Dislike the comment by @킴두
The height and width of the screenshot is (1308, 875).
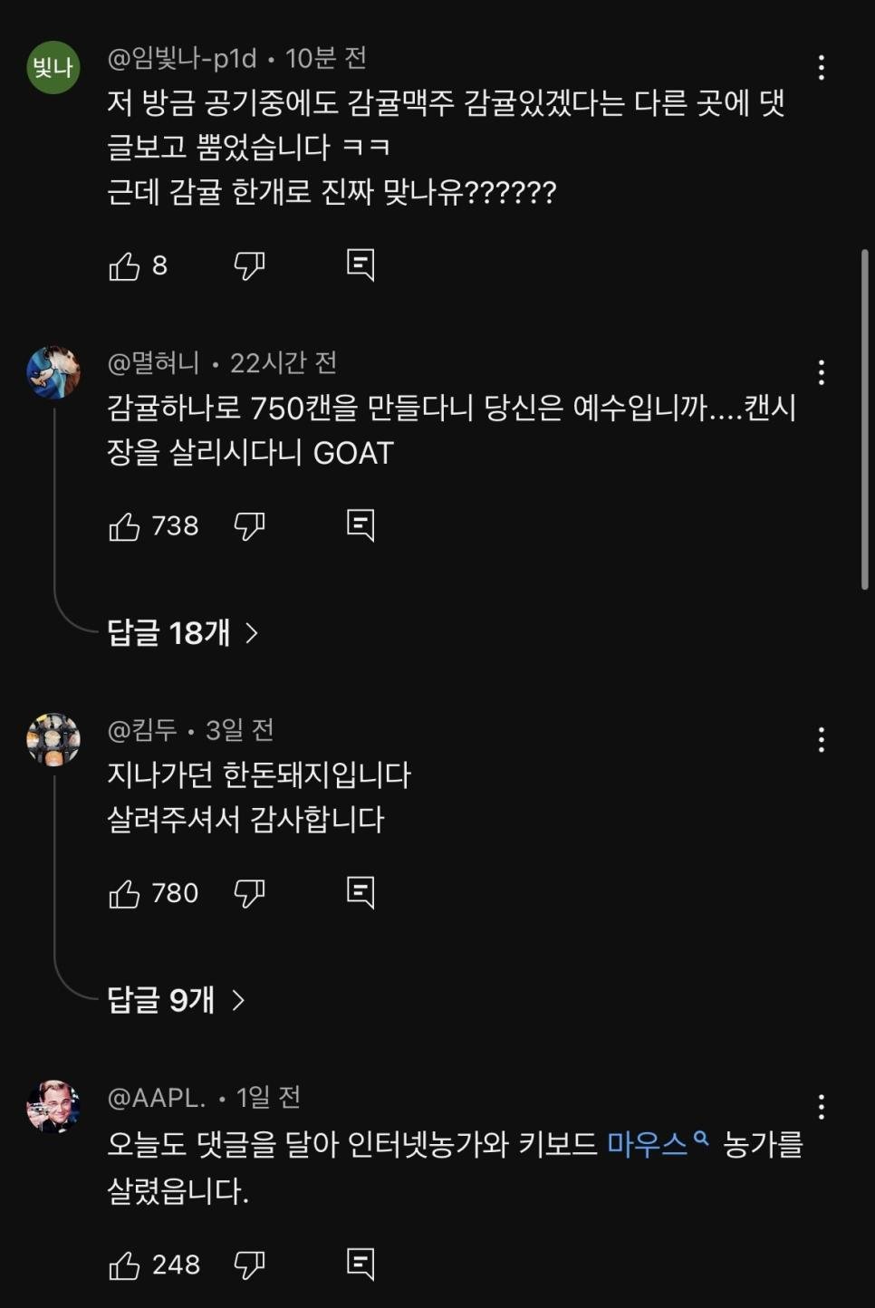pyautogui.click(x=249, y=894)
